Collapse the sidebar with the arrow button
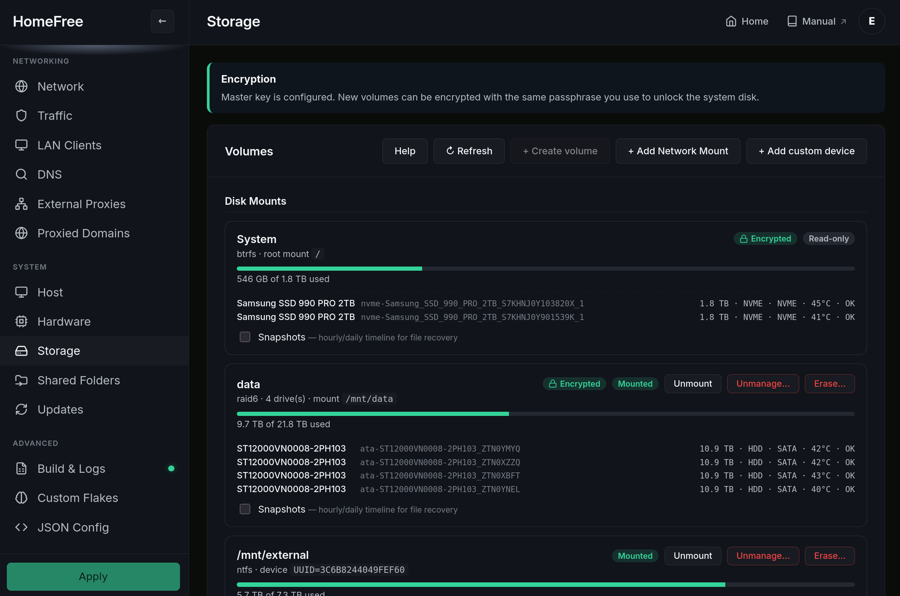 pos(162,21)
